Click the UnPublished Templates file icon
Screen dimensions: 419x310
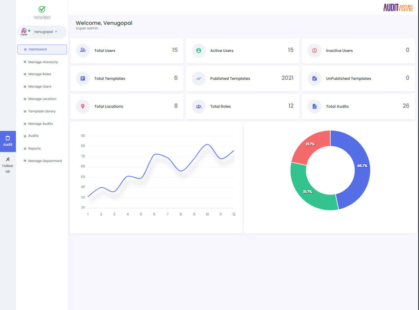314,78
